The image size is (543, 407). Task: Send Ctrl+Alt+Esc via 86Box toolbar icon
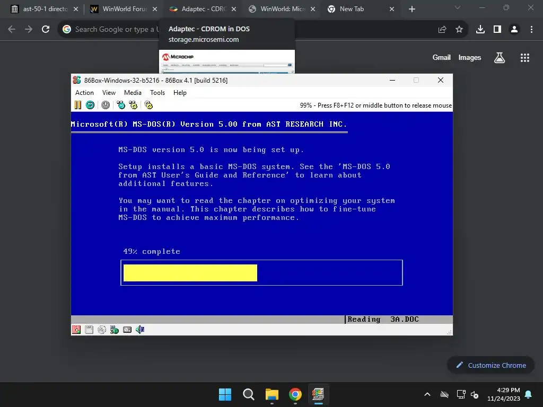(133, 105)
